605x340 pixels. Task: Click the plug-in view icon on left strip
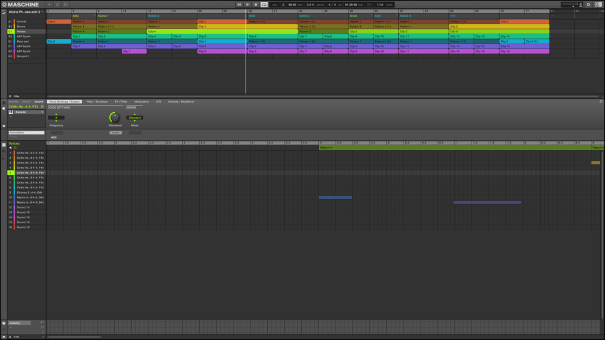point(4,109)
